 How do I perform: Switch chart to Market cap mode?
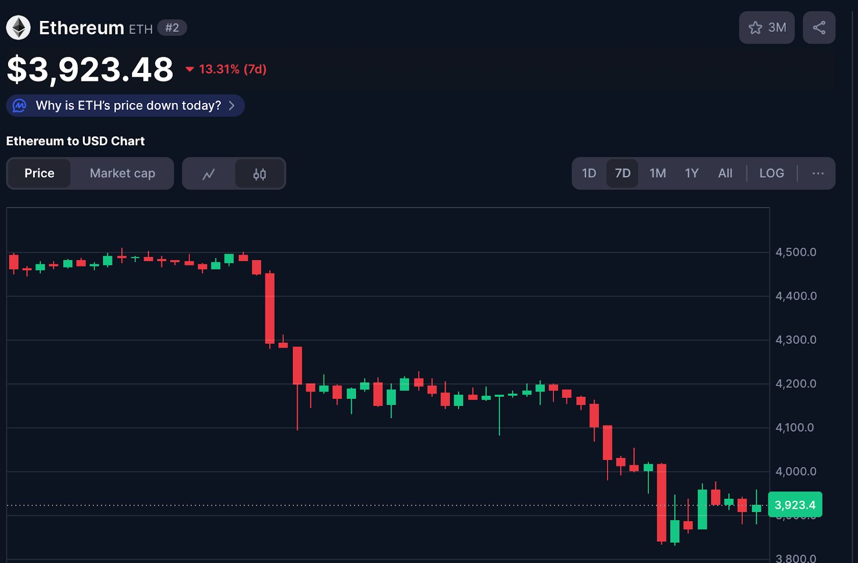(x=122, y=173)
